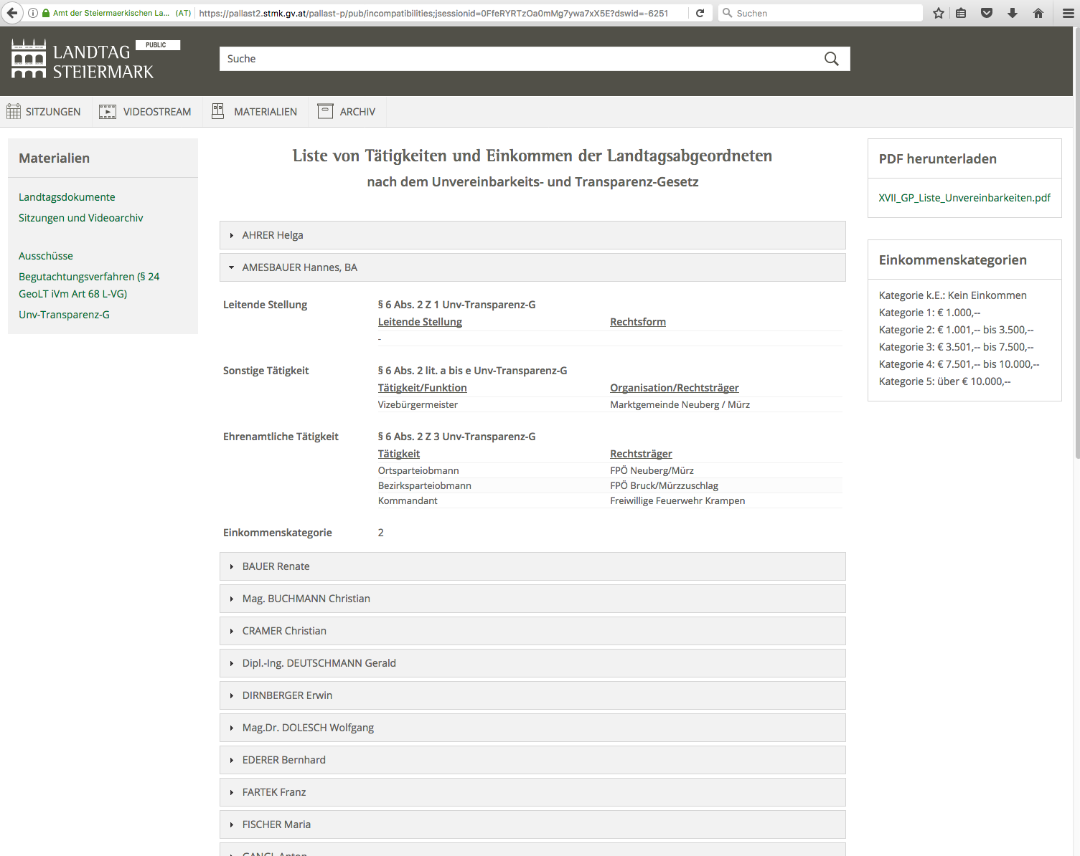The width and height of the screenshot is (1080, 856).
Task: Click the page vertical scrollbar
Action: (x=1076, y=244)
